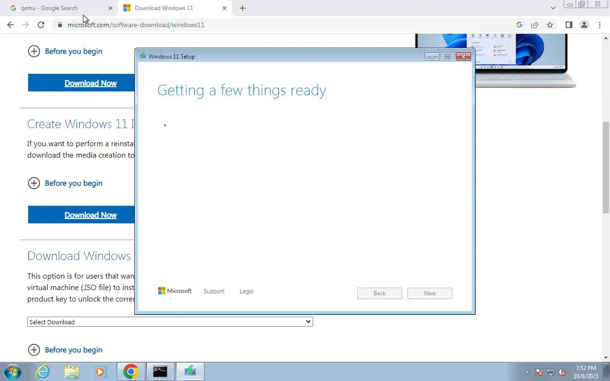Click the Back button in Setup
610x381 pixels.
click(x=380, y=293)
